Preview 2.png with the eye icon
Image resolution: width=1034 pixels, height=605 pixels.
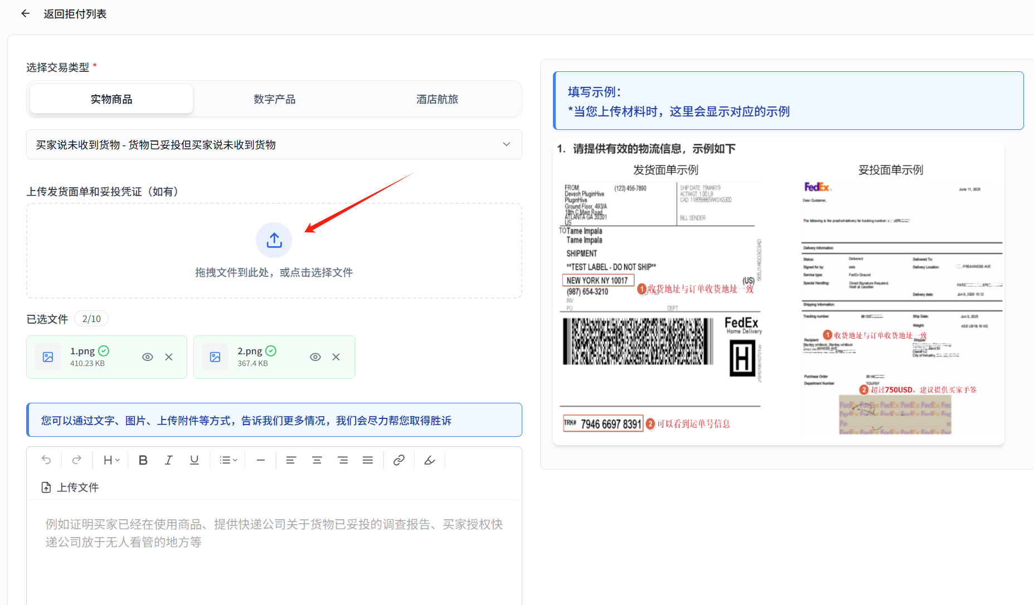click(315, 357)
